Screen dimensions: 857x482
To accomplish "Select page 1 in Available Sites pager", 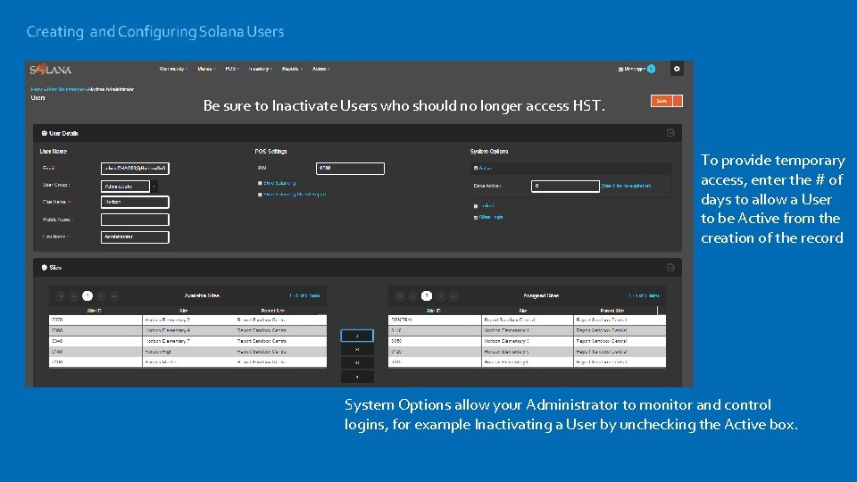I will [87, 295].
